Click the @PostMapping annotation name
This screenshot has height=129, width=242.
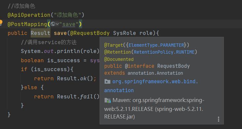pyautogui.click(x=27, y=24)
